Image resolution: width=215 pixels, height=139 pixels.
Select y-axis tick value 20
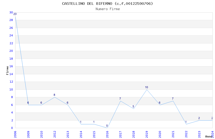pyautogui.click(x=11, y=51)
